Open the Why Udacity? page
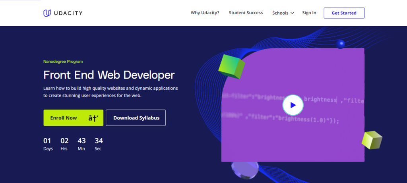The width and height of the screenshot is (407, 183). point(205,13)
